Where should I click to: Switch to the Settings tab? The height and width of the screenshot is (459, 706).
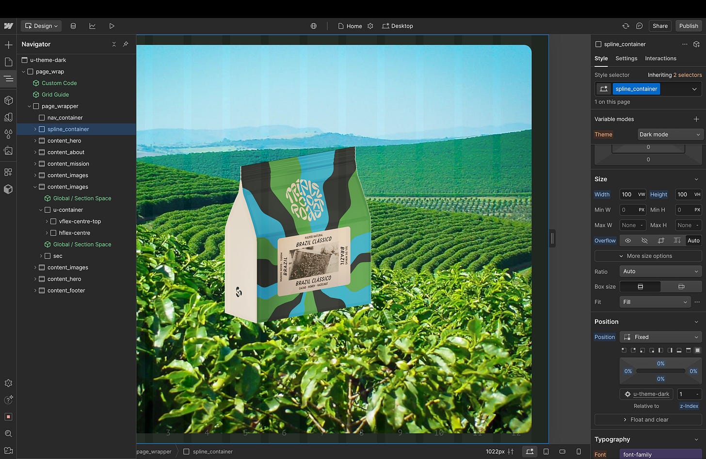coord(626,58)
